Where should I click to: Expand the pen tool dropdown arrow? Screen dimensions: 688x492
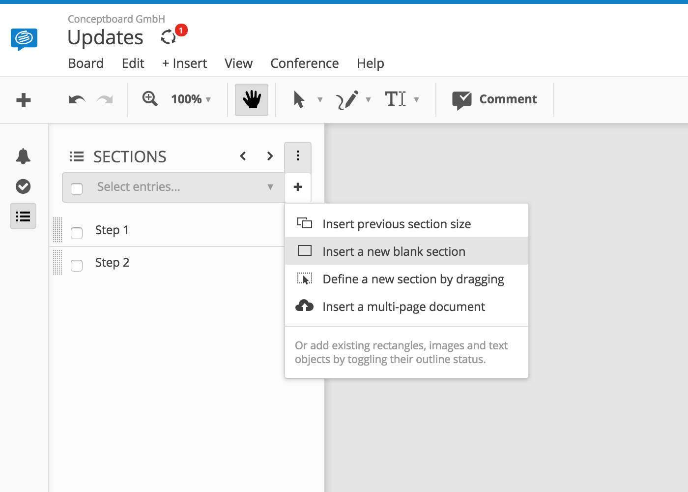pyautogui.click(x=368, y=100)
